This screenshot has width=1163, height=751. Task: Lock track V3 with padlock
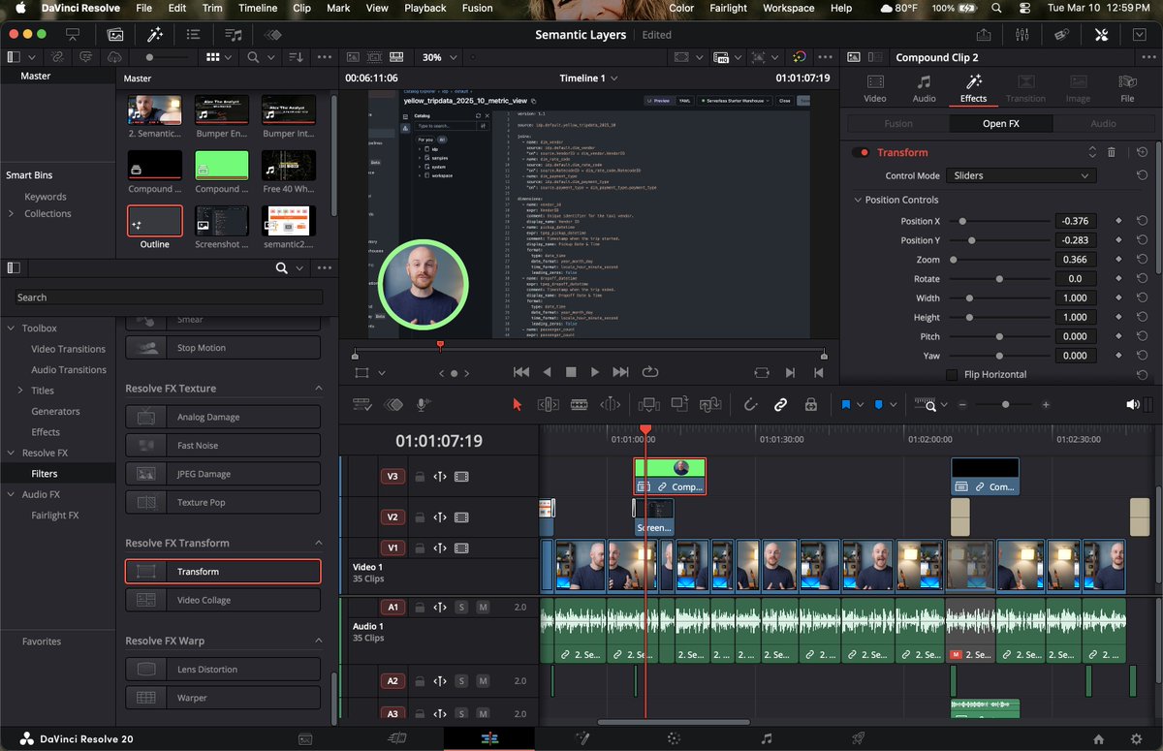pos(420,477)
